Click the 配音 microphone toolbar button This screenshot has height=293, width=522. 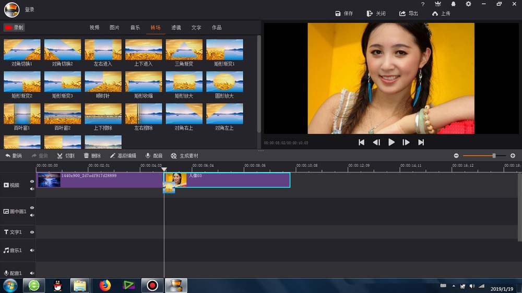[154, 156]
